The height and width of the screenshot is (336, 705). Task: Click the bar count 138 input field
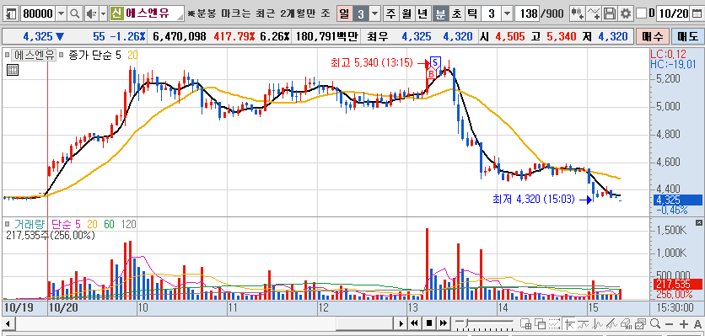pos(527,14)
